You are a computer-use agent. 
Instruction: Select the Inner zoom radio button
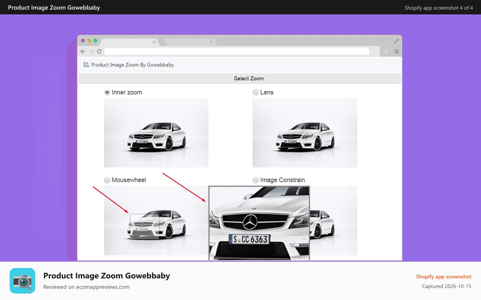(x=107, y=92)
